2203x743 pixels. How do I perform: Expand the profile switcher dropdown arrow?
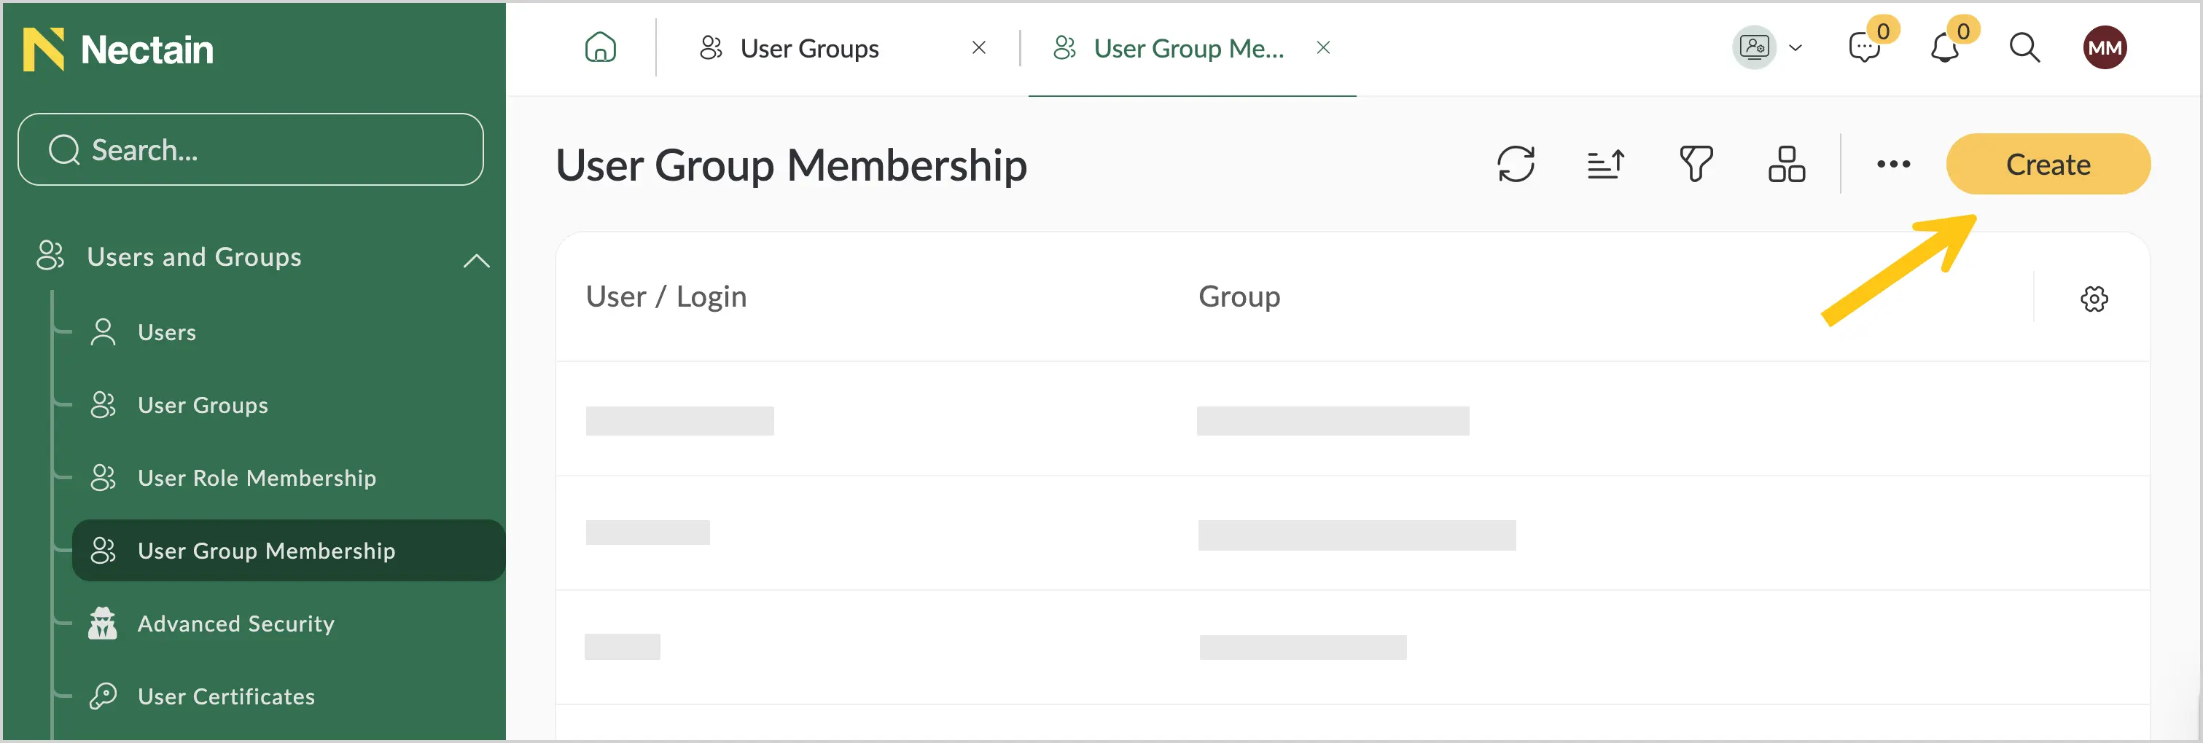1796,48
